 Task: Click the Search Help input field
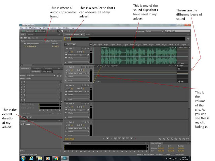tap(178, 31)
